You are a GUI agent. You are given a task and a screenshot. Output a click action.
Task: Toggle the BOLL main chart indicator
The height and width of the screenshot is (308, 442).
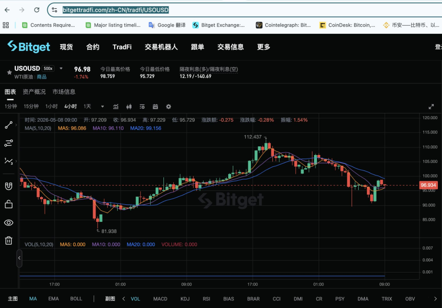point(76,299)
